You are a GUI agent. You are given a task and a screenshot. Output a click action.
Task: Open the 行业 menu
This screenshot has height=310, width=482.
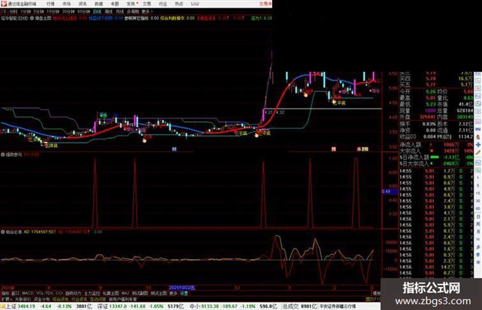pos(163,4)
